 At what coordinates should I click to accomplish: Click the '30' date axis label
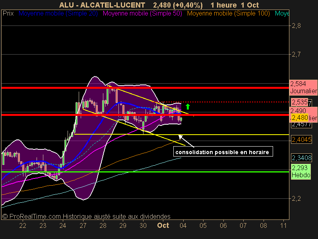point(143,225)
